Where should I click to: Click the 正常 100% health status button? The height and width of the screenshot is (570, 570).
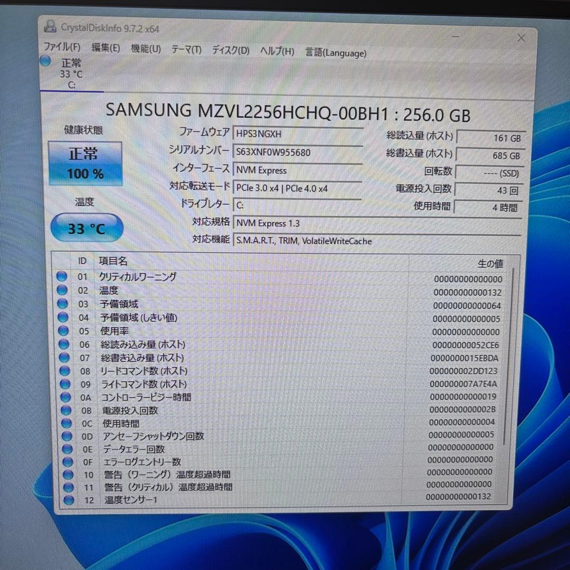[85, 163]
